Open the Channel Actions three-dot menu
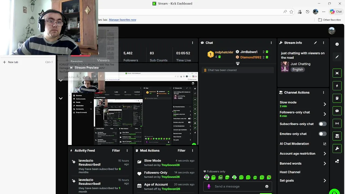This screenshot has width=345, height=194. (x=323, y=92)
